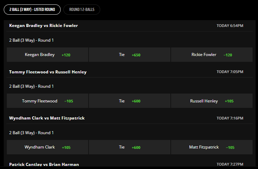This screenshot has height=169, width=258.
Task: Click the TODAY 7:05PM start time
Action: pos(230,72)
